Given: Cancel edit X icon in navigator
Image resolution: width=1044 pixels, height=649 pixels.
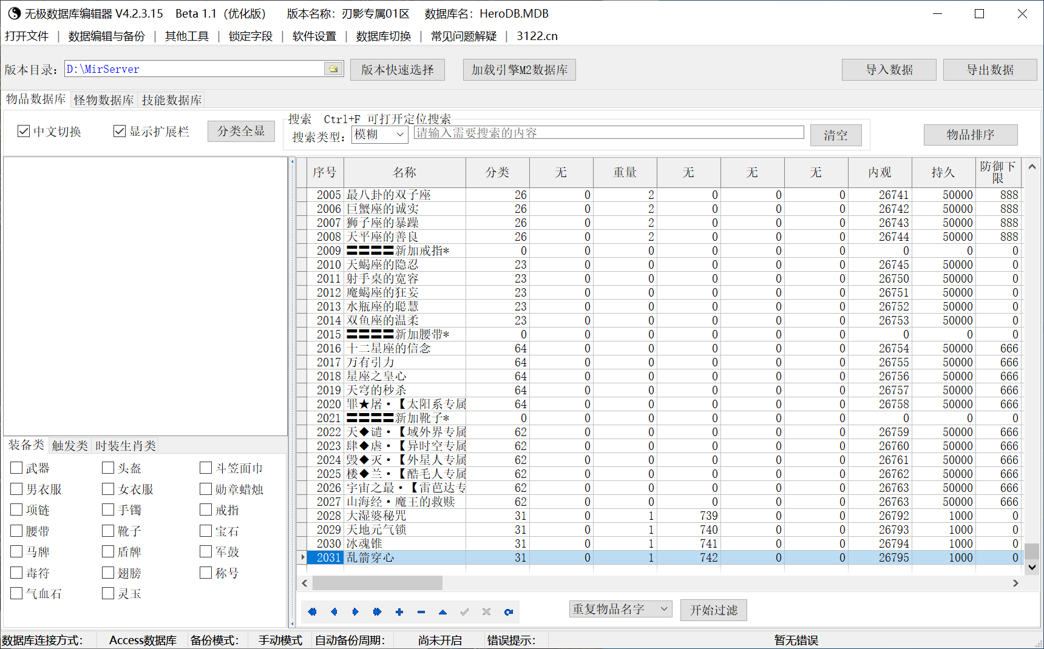Looking at the screenshot, I should pyautogui.click(x=486, y=612).
